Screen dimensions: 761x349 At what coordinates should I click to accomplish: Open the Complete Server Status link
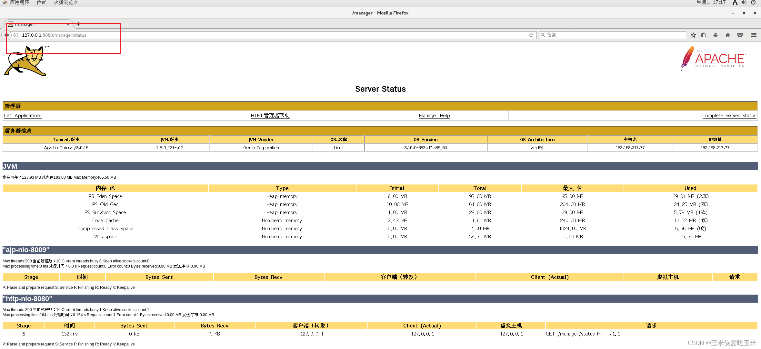click(x=729, y=116)
